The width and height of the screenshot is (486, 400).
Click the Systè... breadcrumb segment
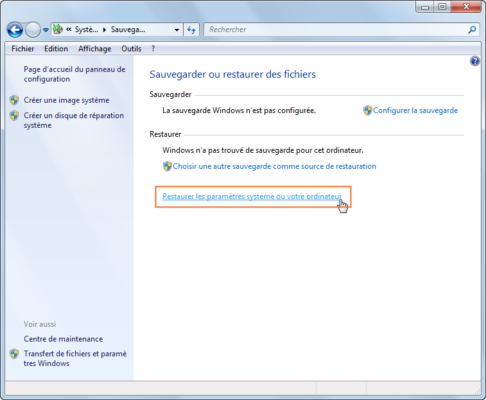point(87,30)
